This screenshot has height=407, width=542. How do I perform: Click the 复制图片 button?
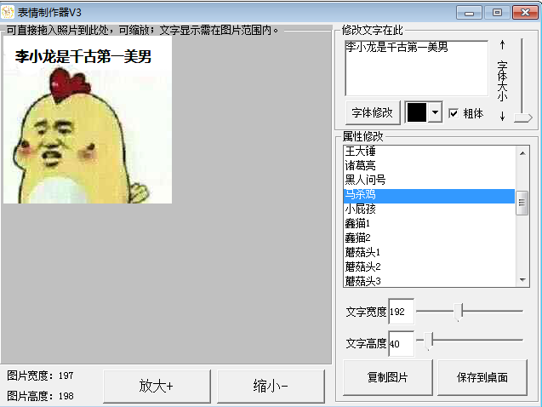pyautogui.click(x=388, y=377)
